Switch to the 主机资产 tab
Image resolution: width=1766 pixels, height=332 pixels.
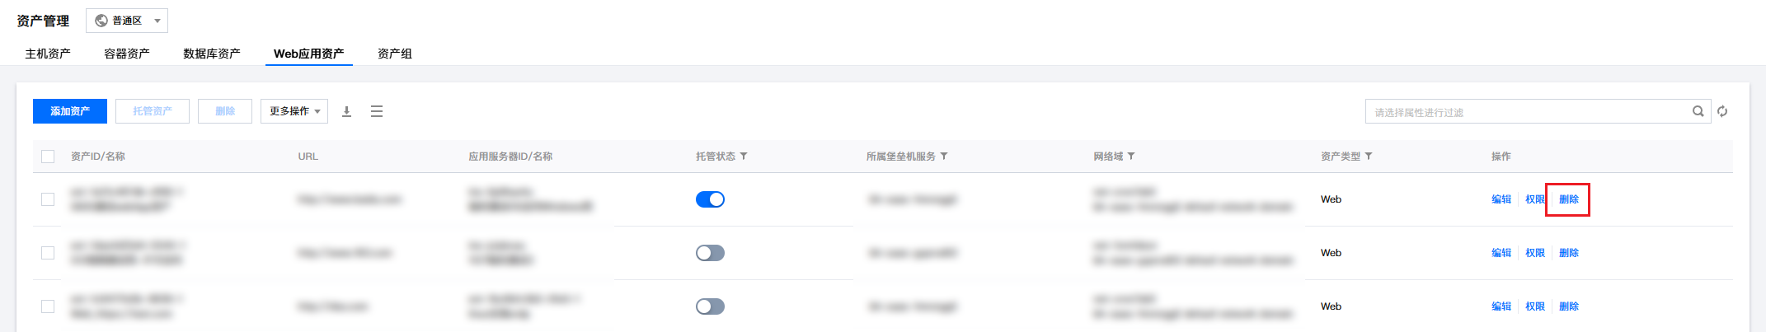(x=48, y=54)
